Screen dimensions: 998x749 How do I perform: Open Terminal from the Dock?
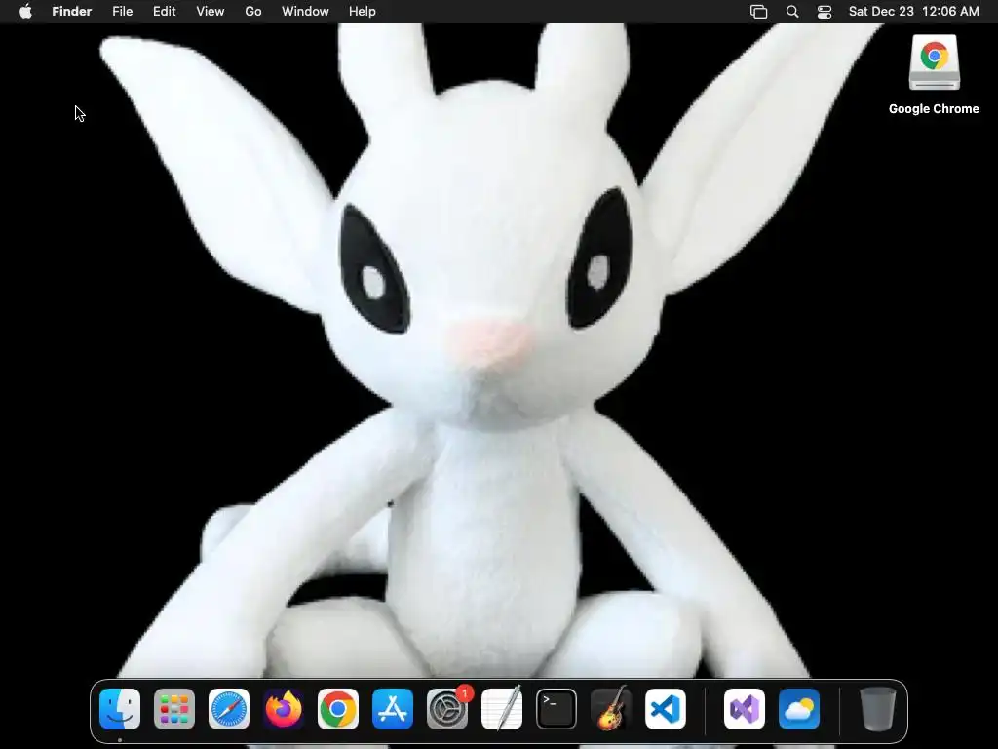[x=557, y=709]
